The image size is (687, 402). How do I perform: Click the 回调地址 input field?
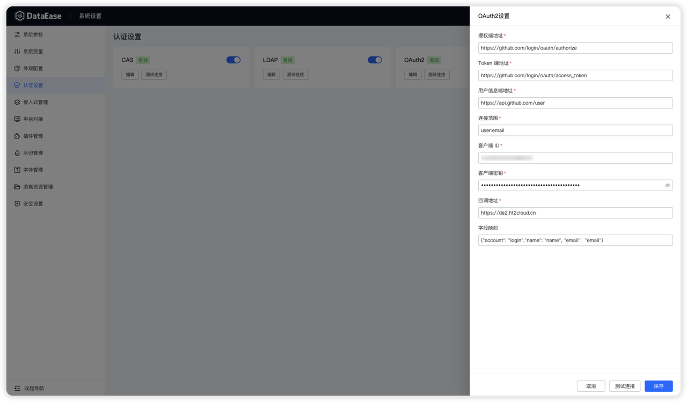click(x=575, y=213)
